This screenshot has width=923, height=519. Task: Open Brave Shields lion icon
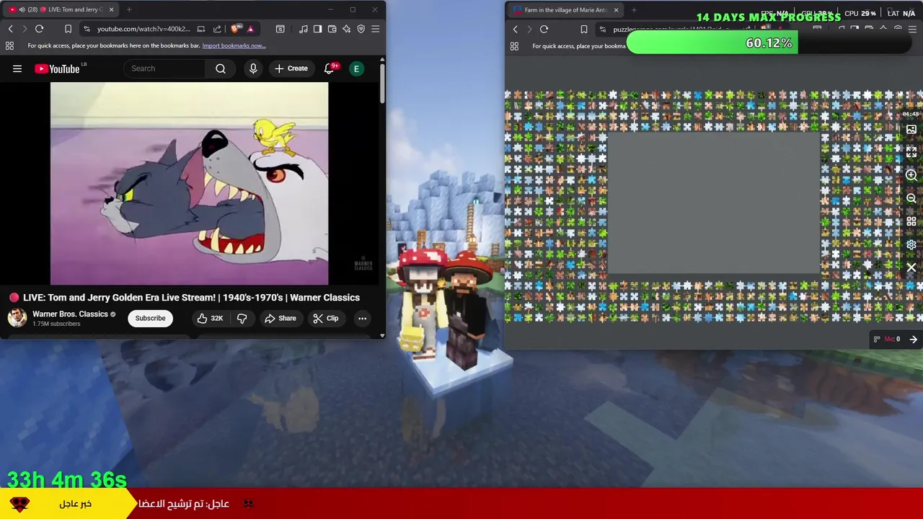236,29
